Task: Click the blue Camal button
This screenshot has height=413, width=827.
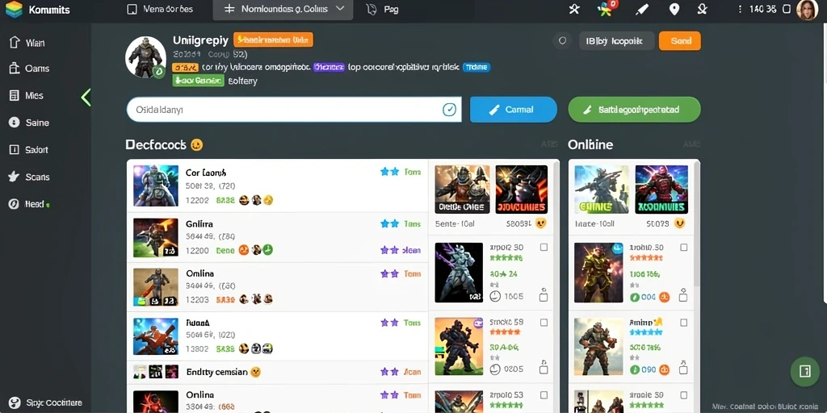Action: [x=513, y=110]
